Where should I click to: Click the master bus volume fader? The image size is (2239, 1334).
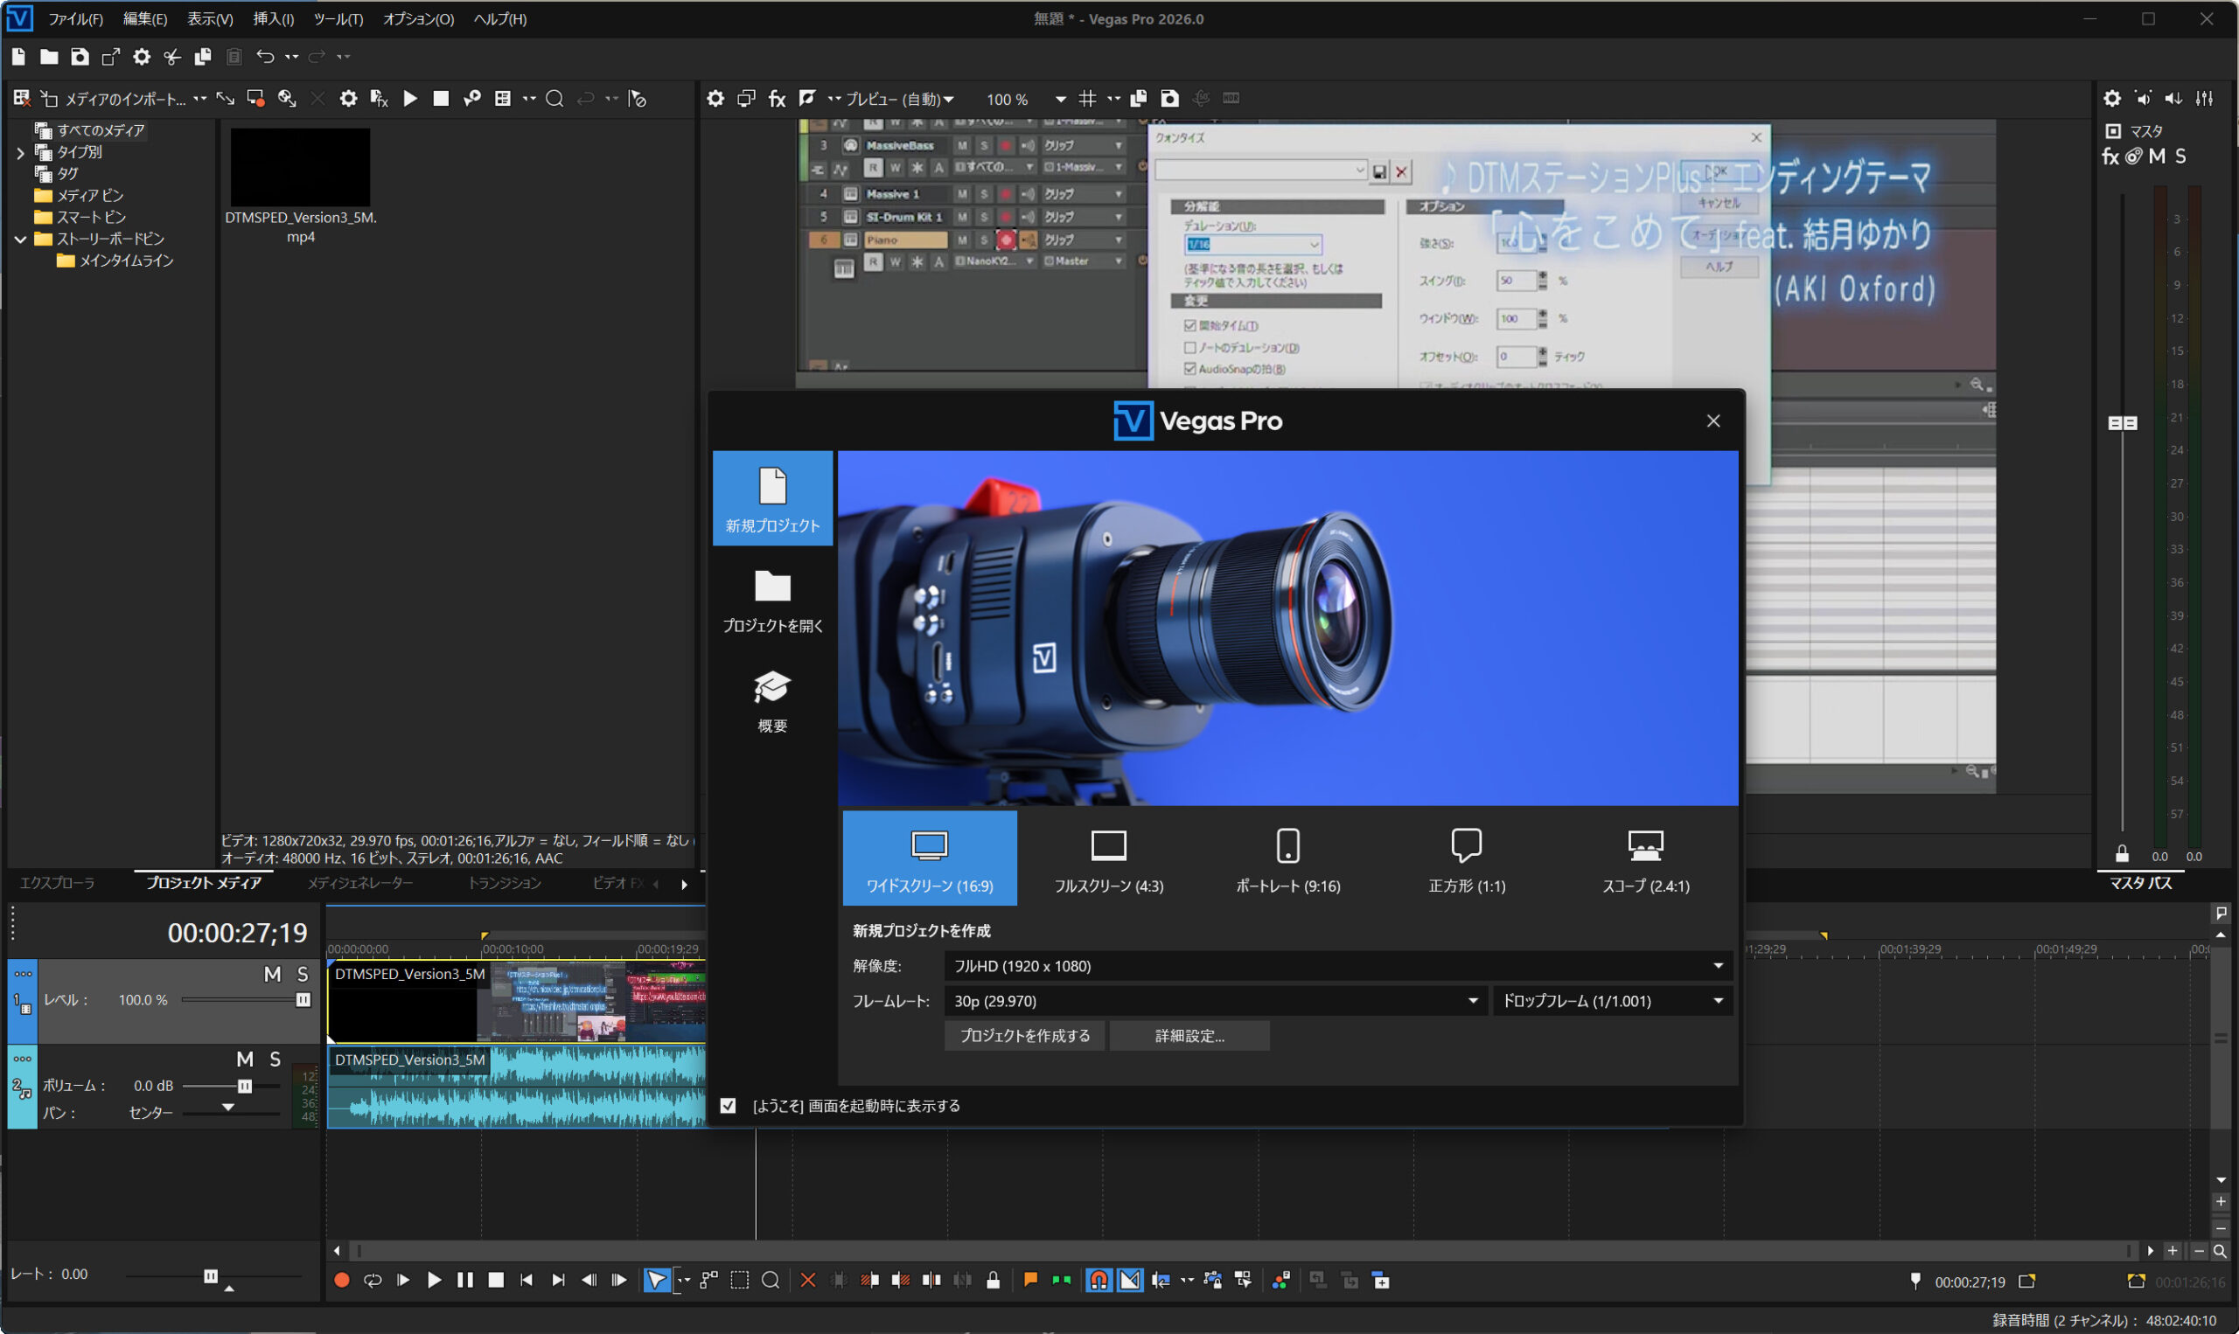2123,422
